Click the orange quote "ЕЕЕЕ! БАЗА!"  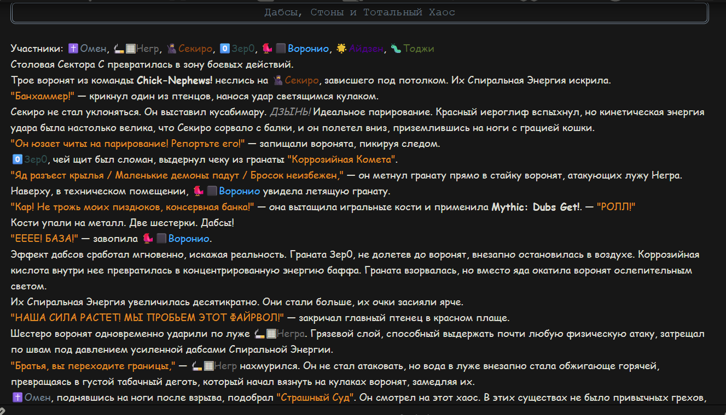tap(45, 239)
